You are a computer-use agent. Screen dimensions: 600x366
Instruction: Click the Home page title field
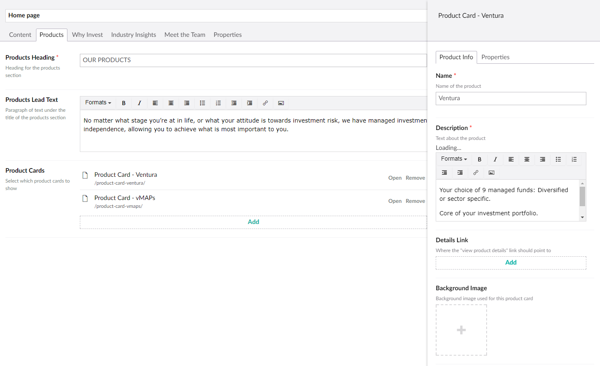pyautogui.click(x=216, y=16)
